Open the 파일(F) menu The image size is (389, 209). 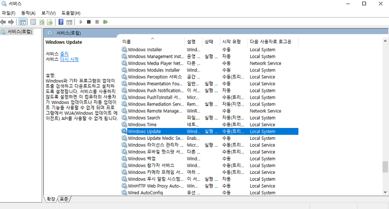9,13
